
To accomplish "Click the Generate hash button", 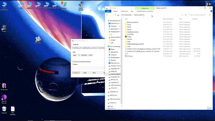I will (84, 55).
